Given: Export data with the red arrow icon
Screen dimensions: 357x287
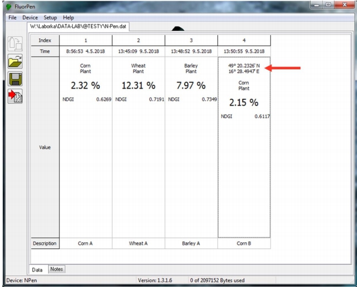Looking at the screenshot, I should [15, 96].
